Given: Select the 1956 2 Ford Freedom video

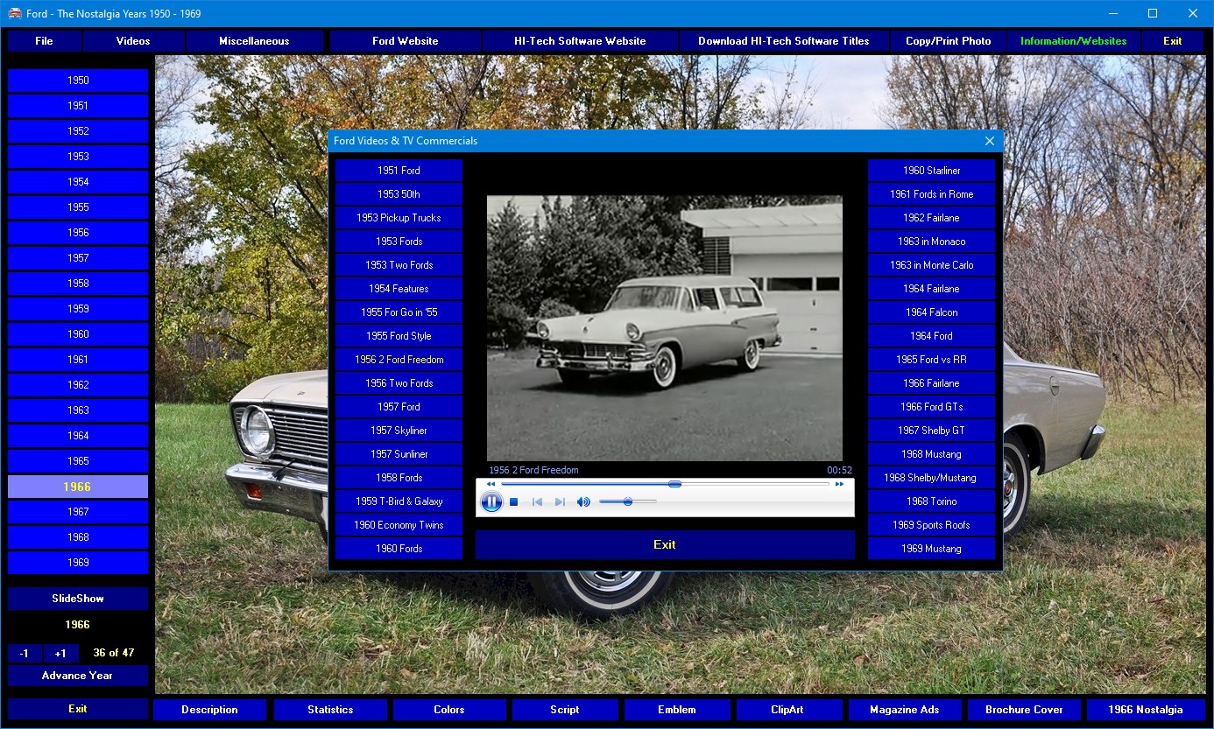Looking at the screenshot, I should pos(399,360).
